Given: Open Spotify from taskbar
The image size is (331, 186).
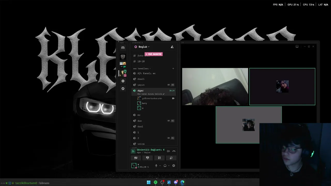Looking at the screenshot, I should (x=156, y=182).
